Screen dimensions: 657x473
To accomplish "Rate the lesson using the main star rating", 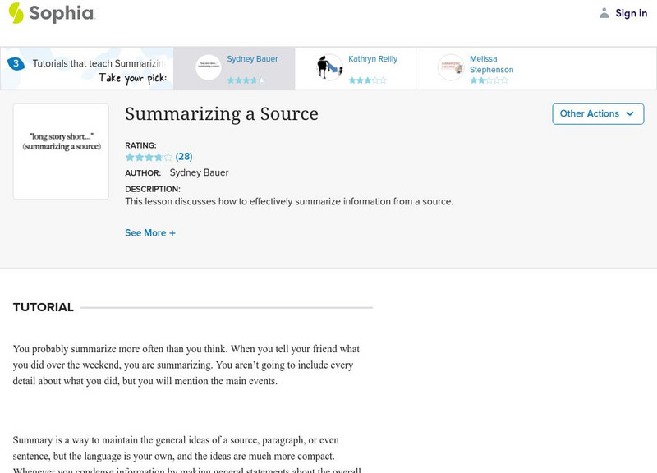I will coord(149,157).
